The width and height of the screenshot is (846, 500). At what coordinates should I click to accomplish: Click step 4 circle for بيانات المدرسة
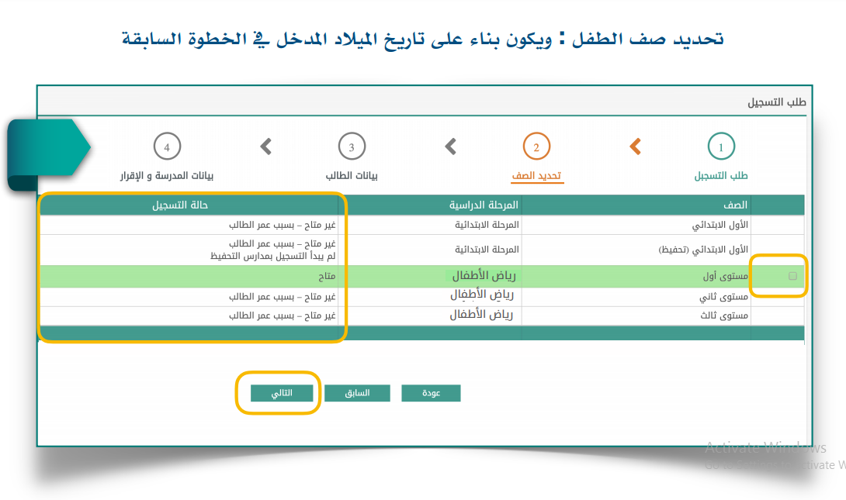click(x=167, y=147)
